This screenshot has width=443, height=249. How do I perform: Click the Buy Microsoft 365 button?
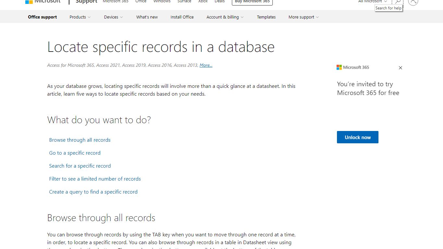(x=252, y=2)
